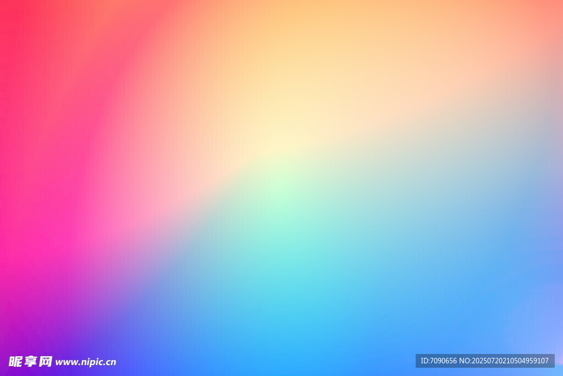Screen dimensions: 563x376
Task: Click the ID:7090656 label text
Action: click(438, 361)
